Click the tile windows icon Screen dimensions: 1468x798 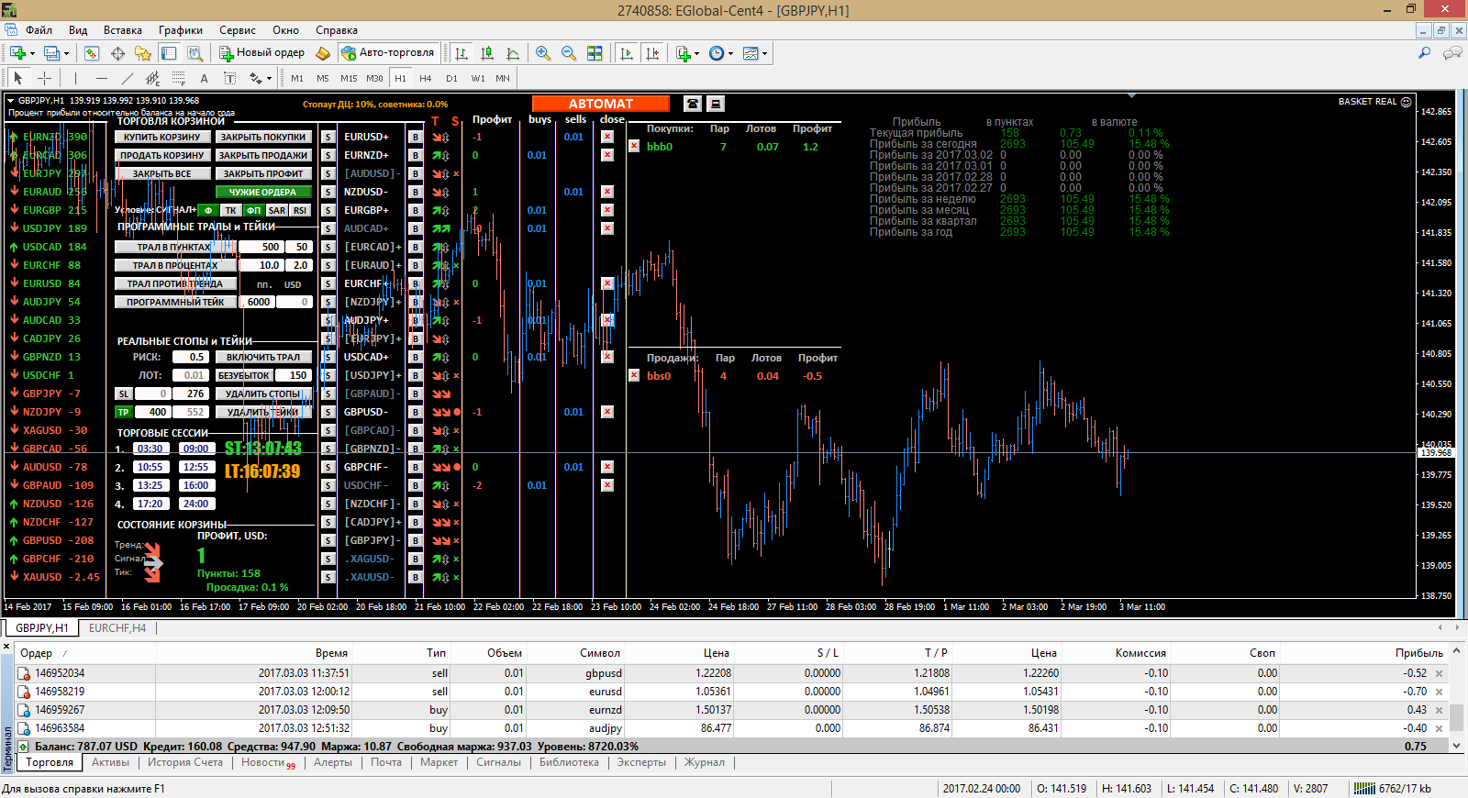point(595,53)
